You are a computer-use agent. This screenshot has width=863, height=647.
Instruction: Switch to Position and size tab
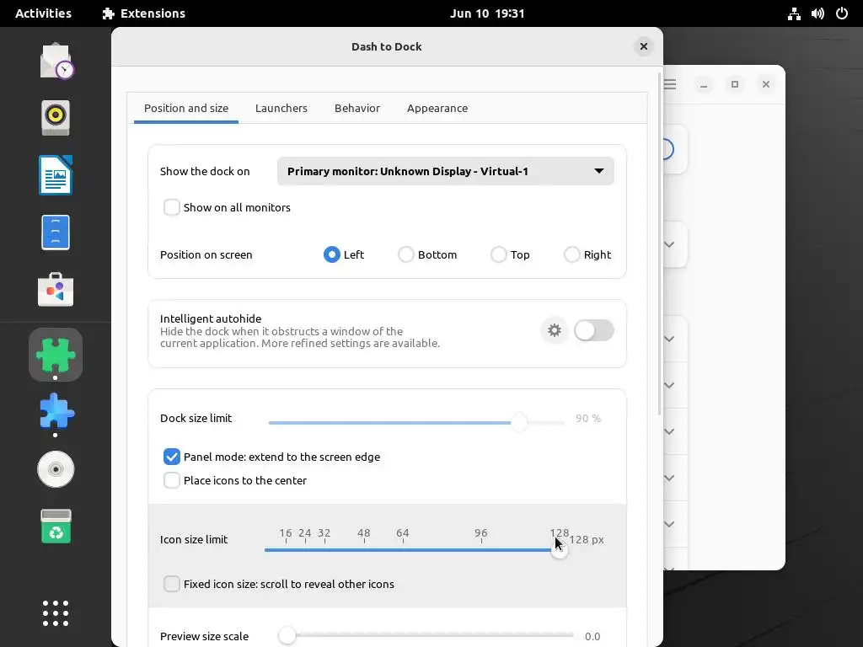pyautogui.click(x=186, y=108)
